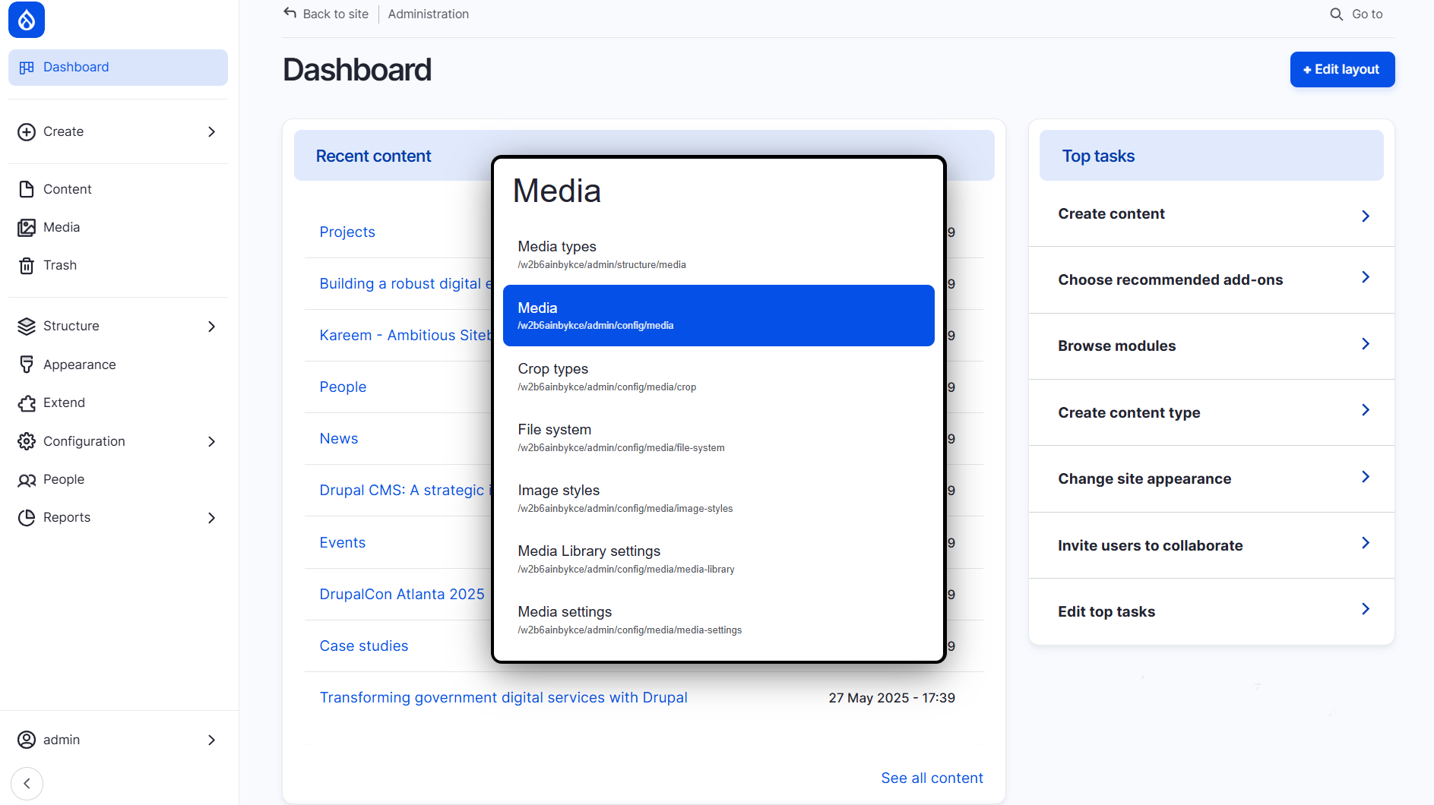The width and height of the screenshot is (1434, 805).
Task: Click Go to search field
Action: click(x=1356, y=14)
